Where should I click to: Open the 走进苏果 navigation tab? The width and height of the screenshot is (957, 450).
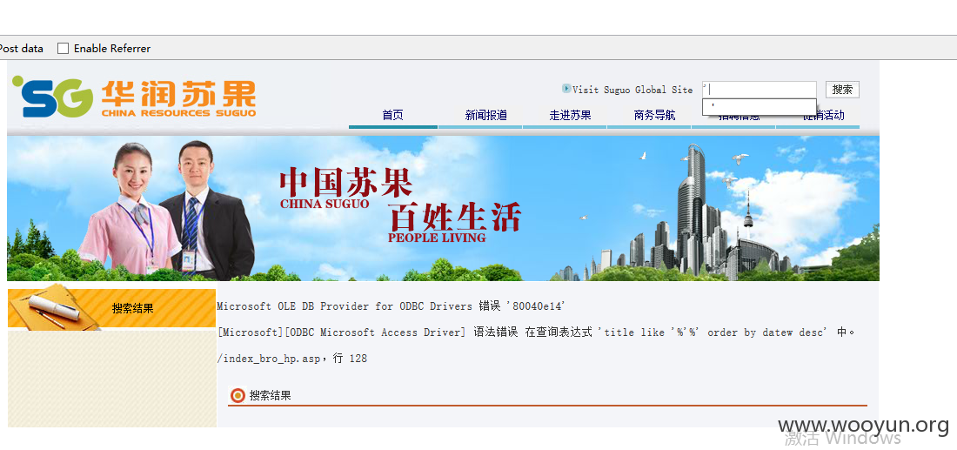570,115
